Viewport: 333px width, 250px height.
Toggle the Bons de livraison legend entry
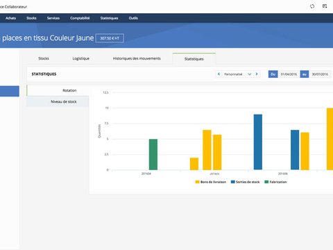click(x=211, y=182)
